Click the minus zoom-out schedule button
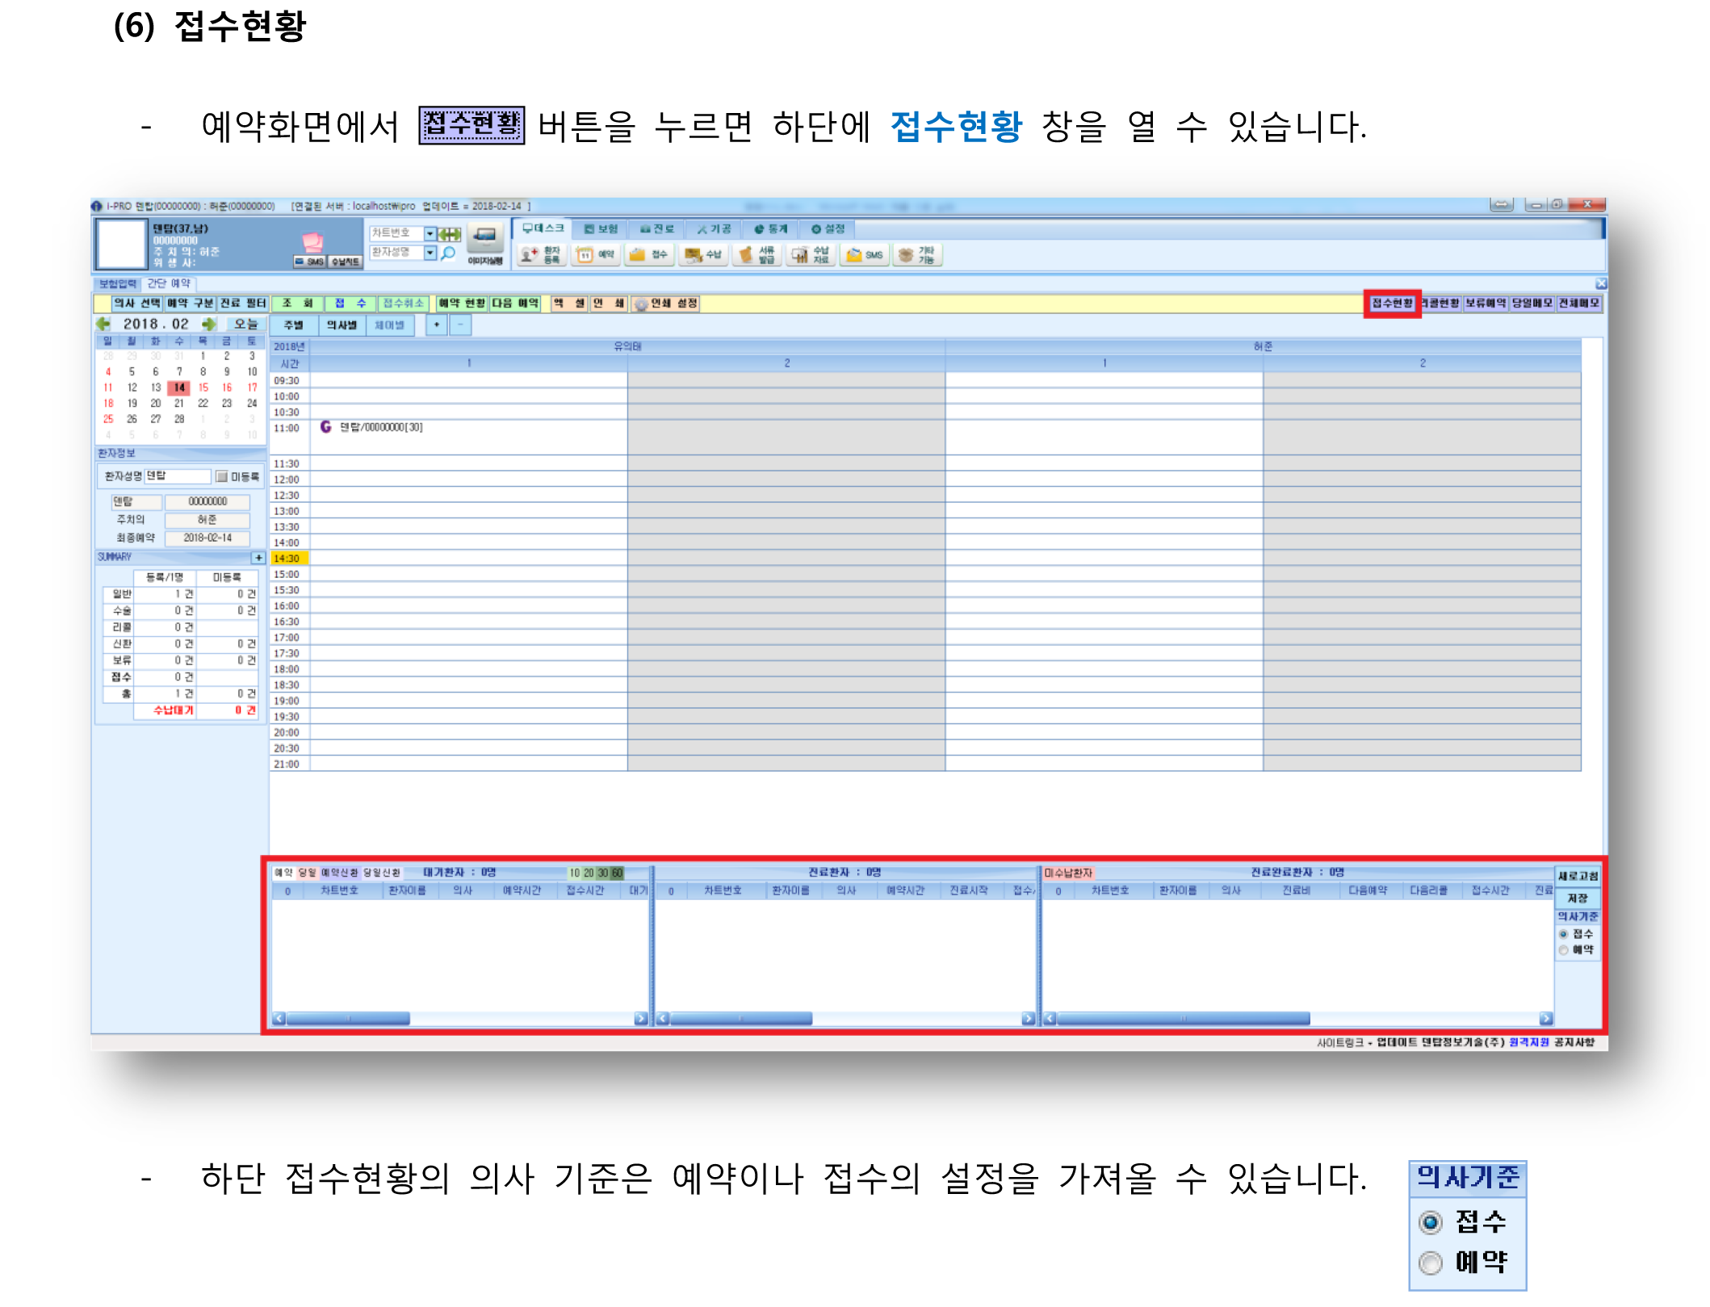This screenshot has height=1307, width=1710. tap(460, 325)
